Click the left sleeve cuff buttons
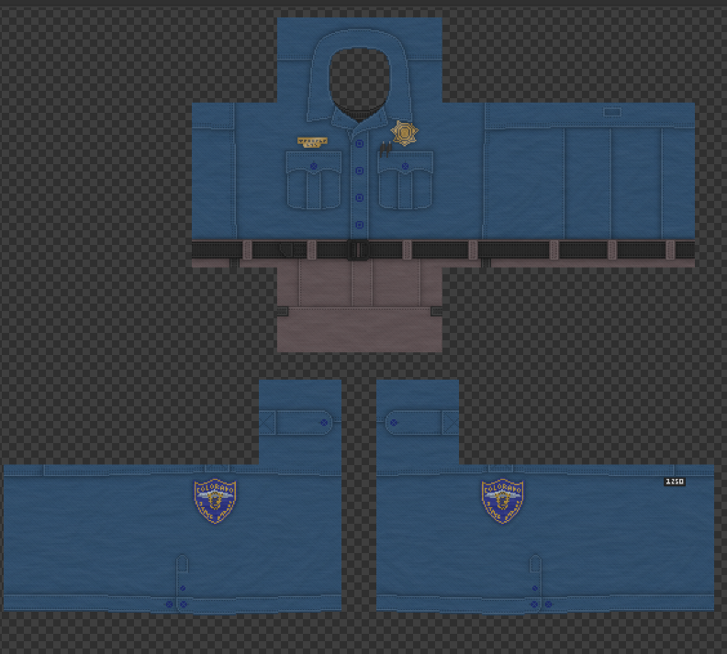727x654 pixels. (x=176, y=604)
